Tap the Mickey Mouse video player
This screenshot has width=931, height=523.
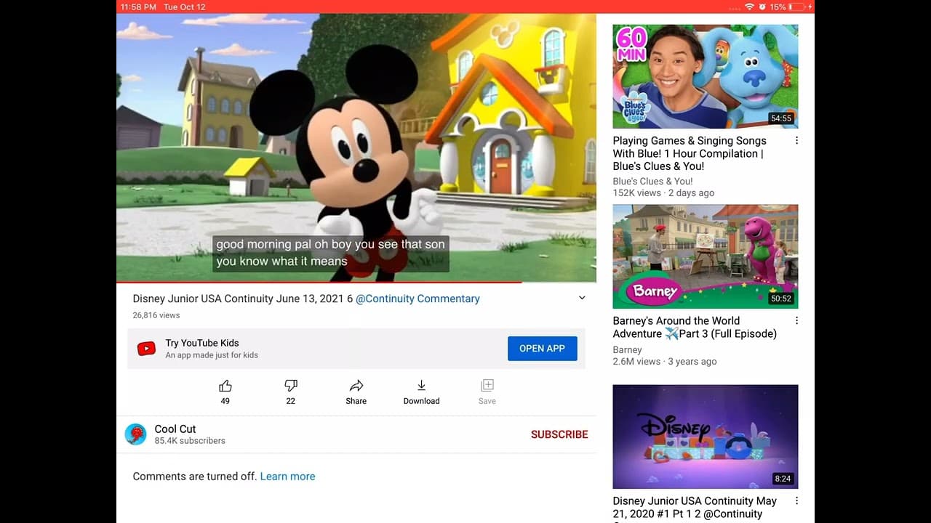[x=356, y=147]
